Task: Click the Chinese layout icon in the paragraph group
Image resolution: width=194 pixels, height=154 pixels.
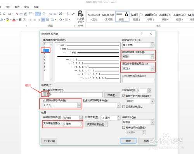Action: click(61, 14)
